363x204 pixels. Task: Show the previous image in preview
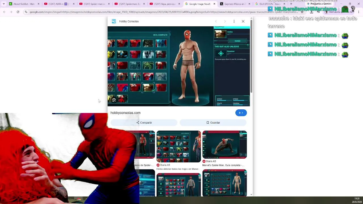coord(216,21)
